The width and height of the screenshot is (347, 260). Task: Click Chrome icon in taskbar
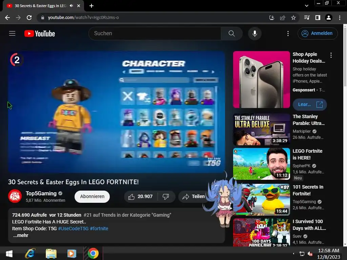pyautogui.click(x=93, y=253)
